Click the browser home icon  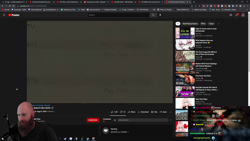click(13, 6)
